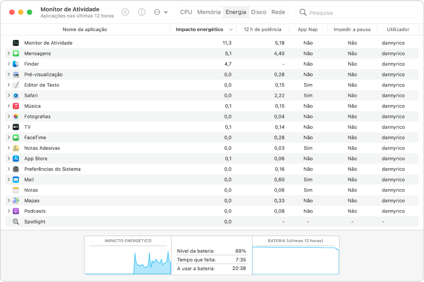
Task: Stop the selected process with X button
Action: (125, 12)
